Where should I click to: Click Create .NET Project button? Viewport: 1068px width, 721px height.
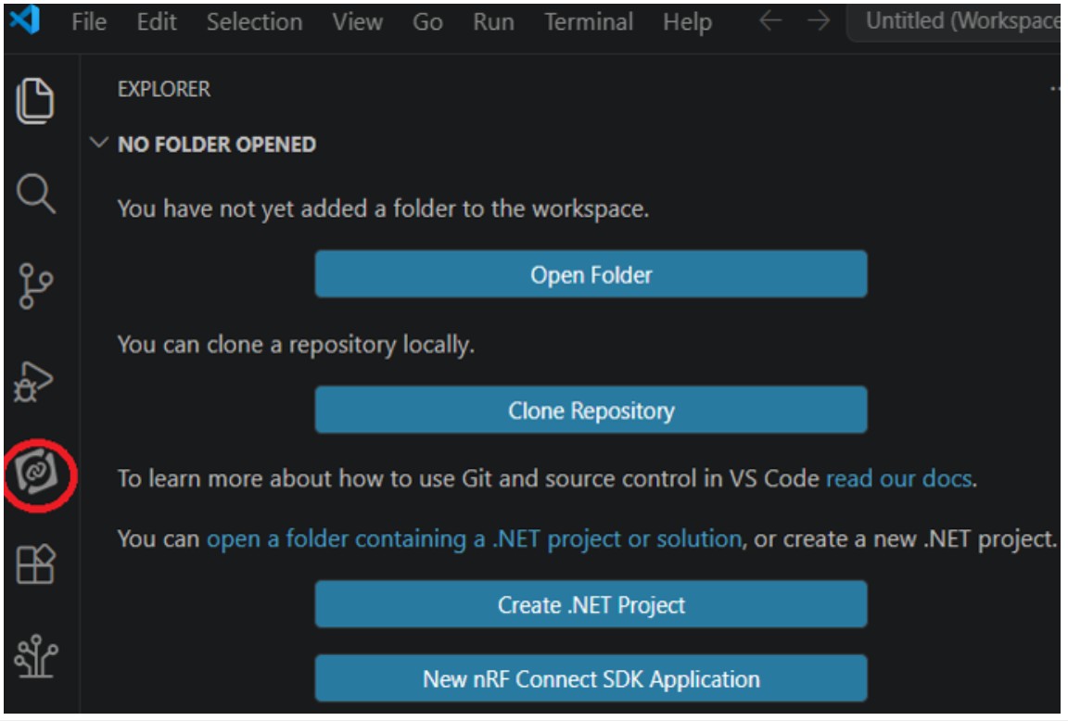pyautogui.click(x=591, y=604)
